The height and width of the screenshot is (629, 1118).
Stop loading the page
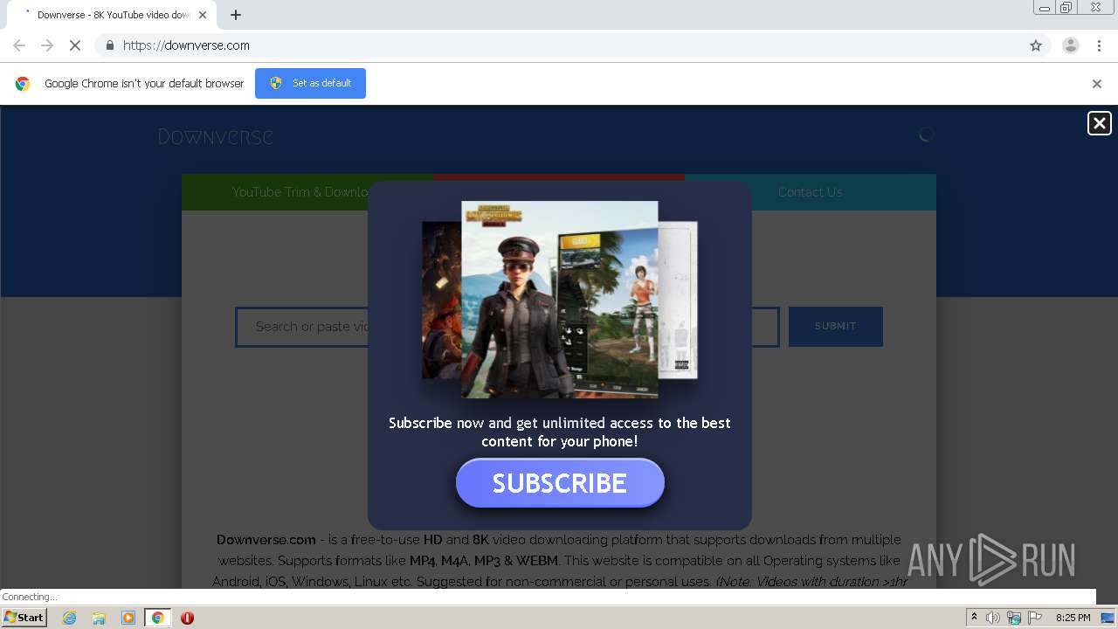(75, 45)
